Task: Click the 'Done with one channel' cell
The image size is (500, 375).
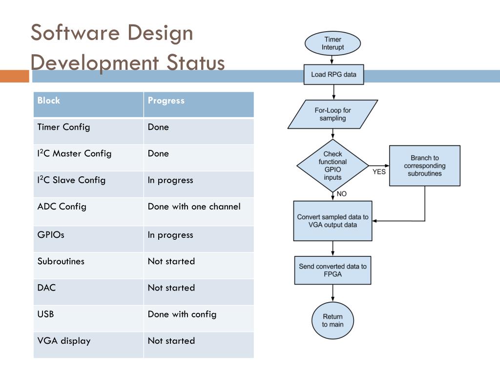Action: point(199,212)
